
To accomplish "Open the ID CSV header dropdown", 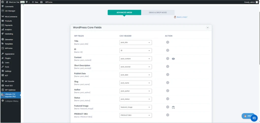I will pyautogui.click(x=136, y=51).
